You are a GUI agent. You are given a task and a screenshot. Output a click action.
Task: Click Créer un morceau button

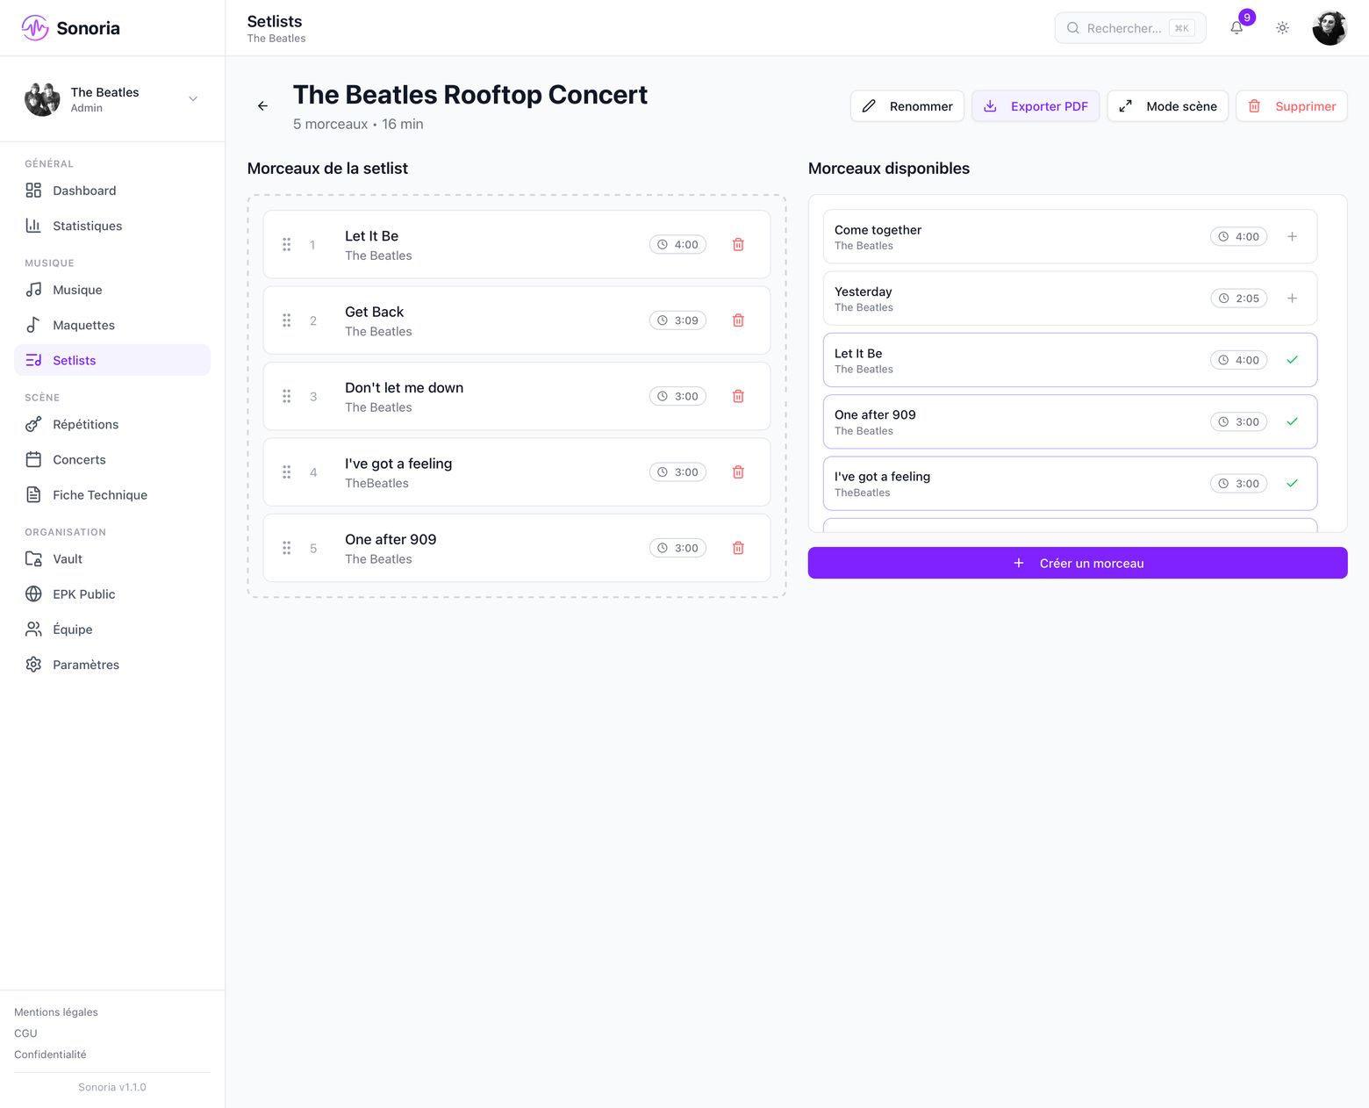(1078, 563)
